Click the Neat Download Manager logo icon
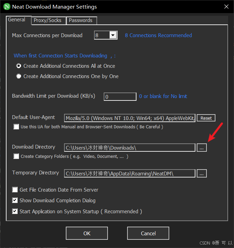This screenshot has width=234, height=248. click(x=7, y=7)
